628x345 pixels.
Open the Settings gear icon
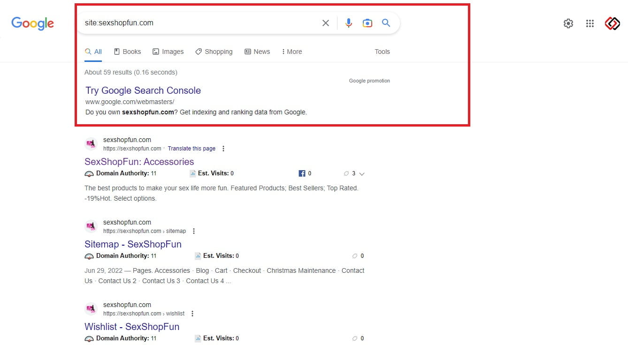(x=568, y=23)
